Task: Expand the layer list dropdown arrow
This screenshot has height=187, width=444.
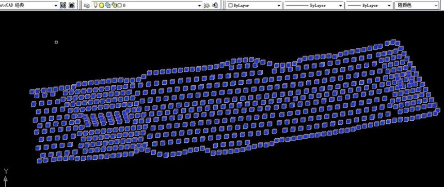Action: 200,5
